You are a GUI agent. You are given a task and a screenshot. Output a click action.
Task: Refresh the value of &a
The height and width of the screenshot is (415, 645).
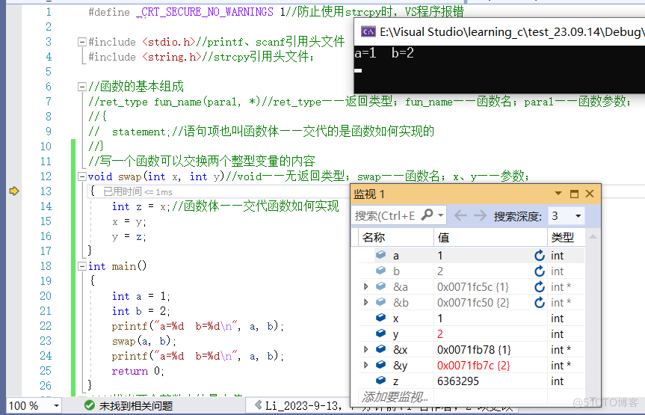coord(540,287)
